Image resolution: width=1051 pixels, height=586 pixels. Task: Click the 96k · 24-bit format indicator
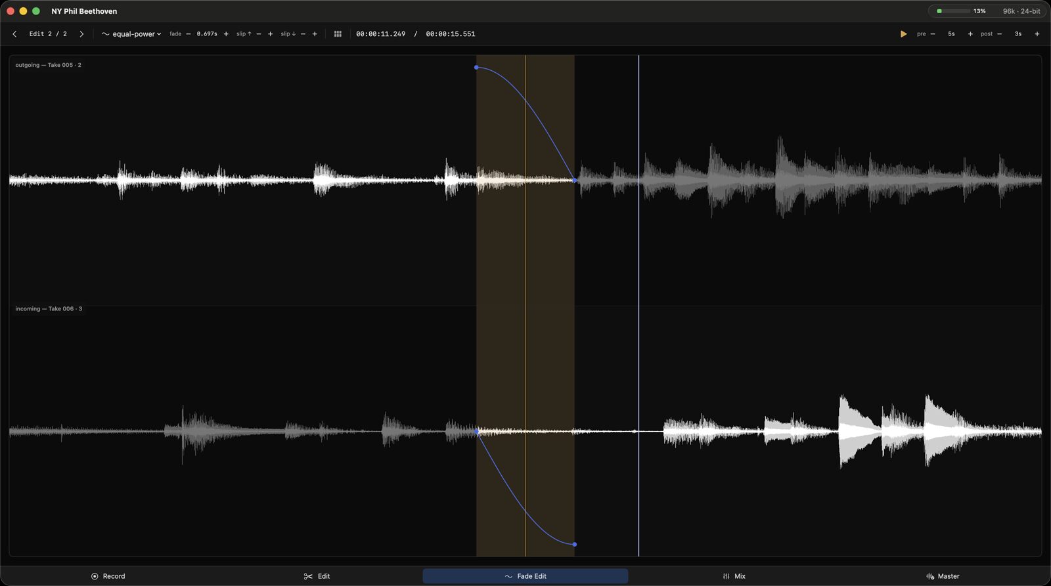click(1021, 11)
